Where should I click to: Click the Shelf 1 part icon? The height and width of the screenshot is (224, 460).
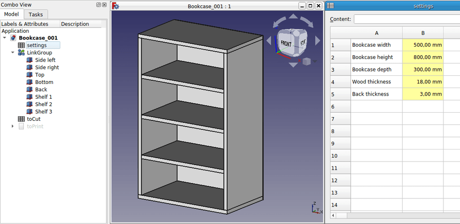tap(29, 97)
